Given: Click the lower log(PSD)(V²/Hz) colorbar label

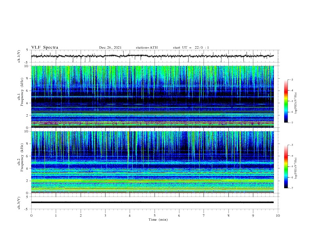Looking at the screenshot, I should click(296, 168).
